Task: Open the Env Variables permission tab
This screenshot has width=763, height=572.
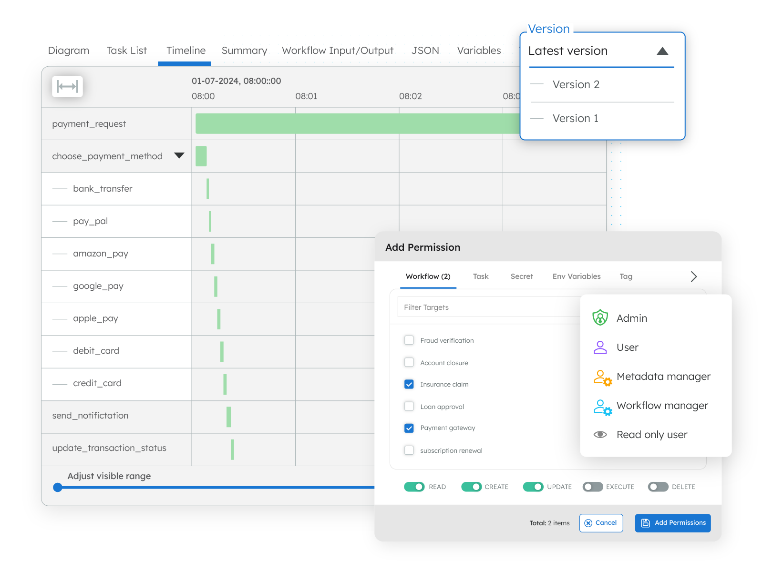Action: 576,276
